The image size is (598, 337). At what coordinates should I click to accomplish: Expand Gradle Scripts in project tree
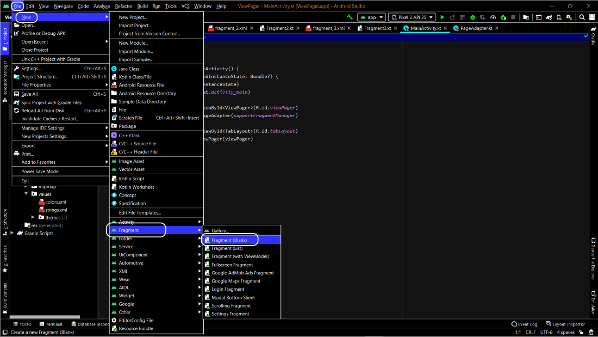(12, 233)
